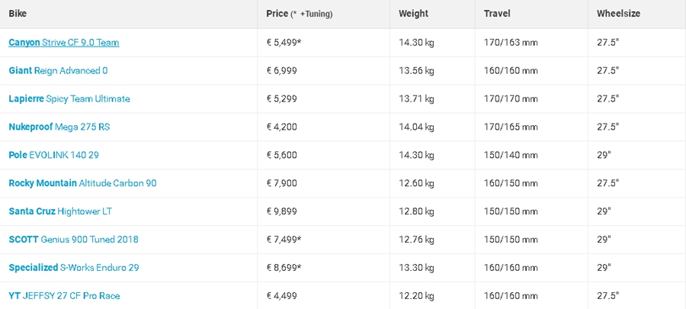The image size is (686, 309).
Task: Select the € 4,200 price cell
Action: (x=282, y=127)
